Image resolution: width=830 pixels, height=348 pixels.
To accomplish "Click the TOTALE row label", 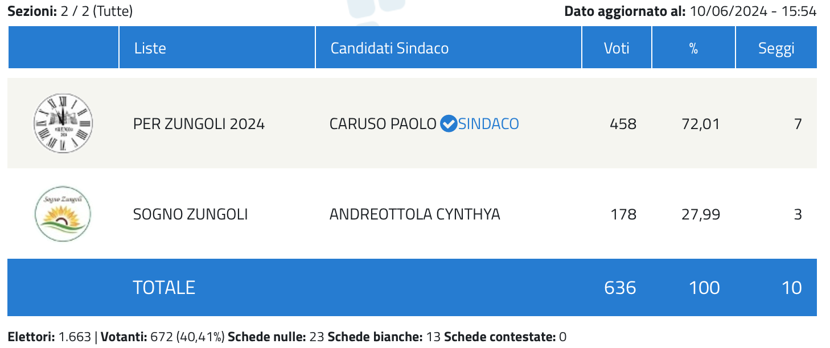I will (x=164, y=287).
